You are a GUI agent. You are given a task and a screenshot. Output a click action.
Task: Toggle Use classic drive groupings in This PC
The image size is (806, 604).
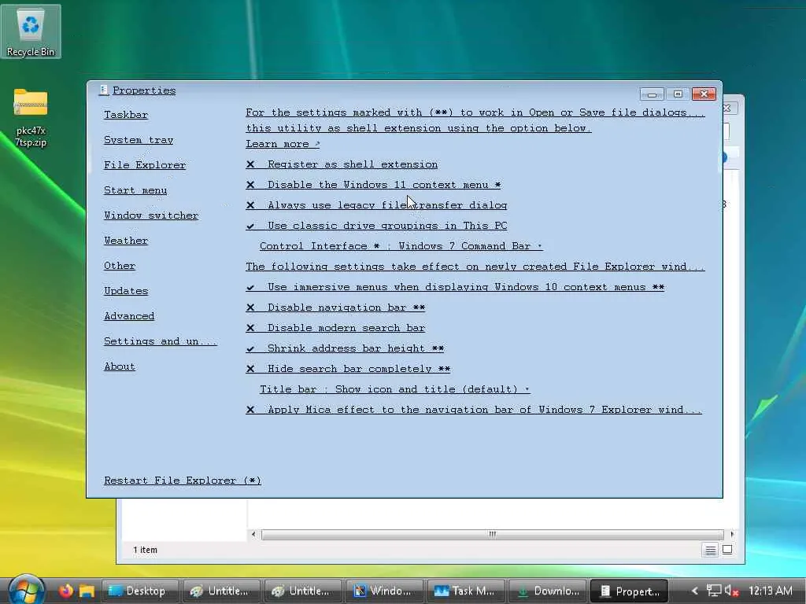pos(376,226)
